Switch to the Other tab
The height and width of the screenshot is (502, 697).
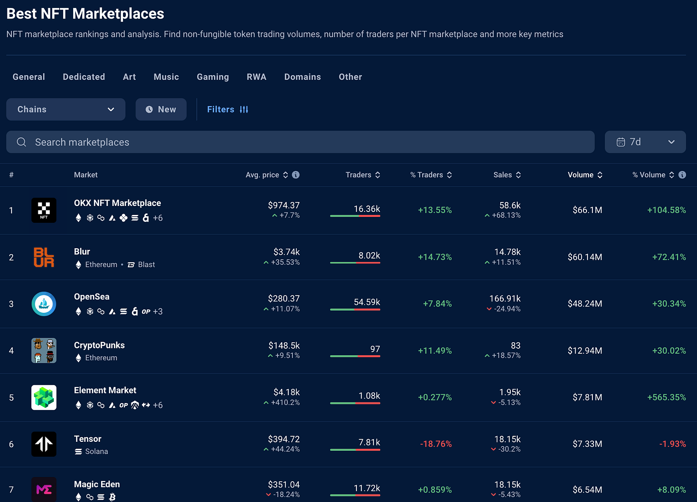tap(350, 77)
